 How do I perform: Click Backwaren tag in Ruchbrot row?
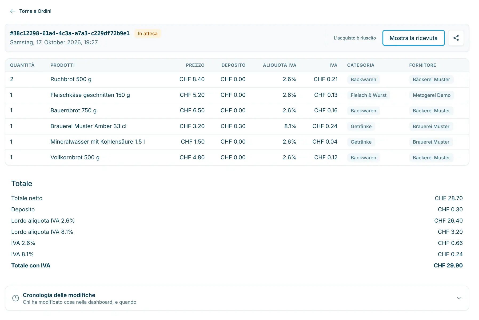pos(363,80)
